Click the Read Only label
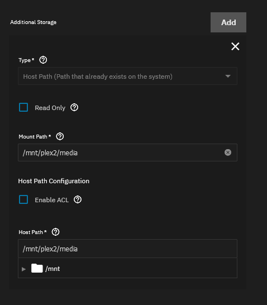This screenshot has width=267, height=305. point(50,108)
